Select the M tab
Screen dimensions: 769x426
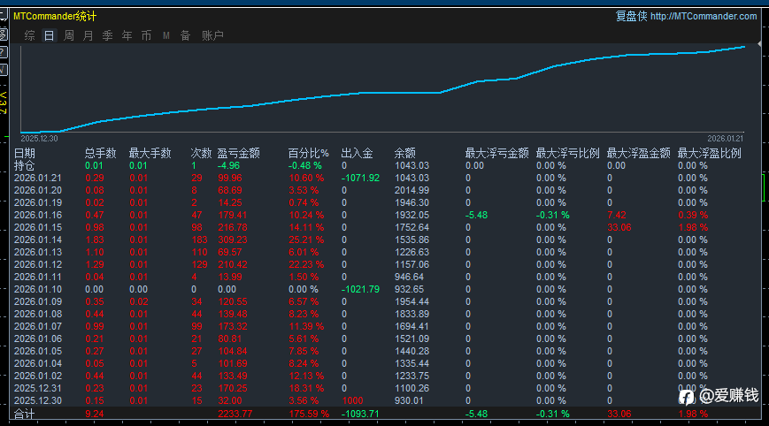coord(166,35)
